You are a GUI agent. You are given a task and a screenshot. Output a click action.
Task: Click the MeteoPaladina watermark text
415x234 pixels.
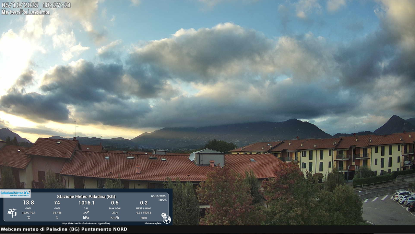pos(26,12)
